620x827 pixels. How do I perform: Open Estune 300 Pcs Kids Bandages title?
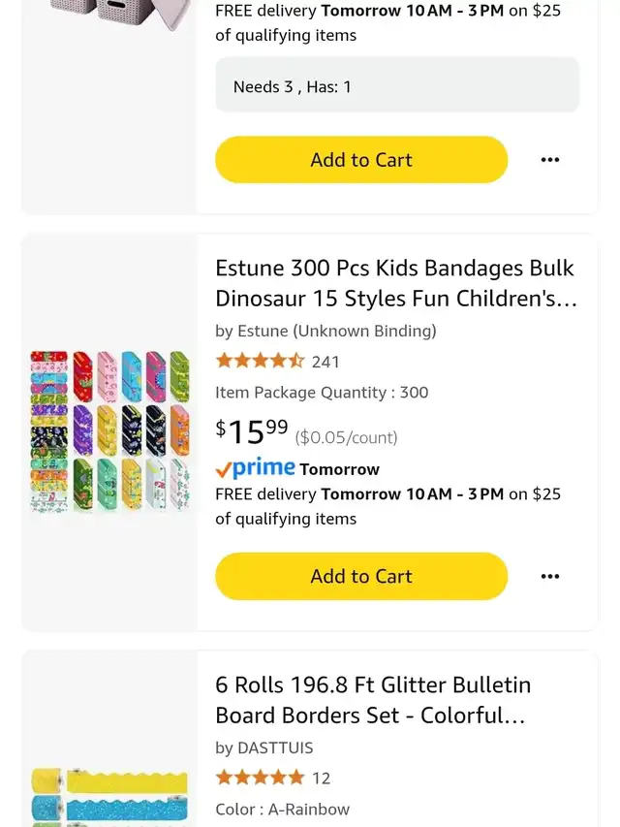point(396,283)
